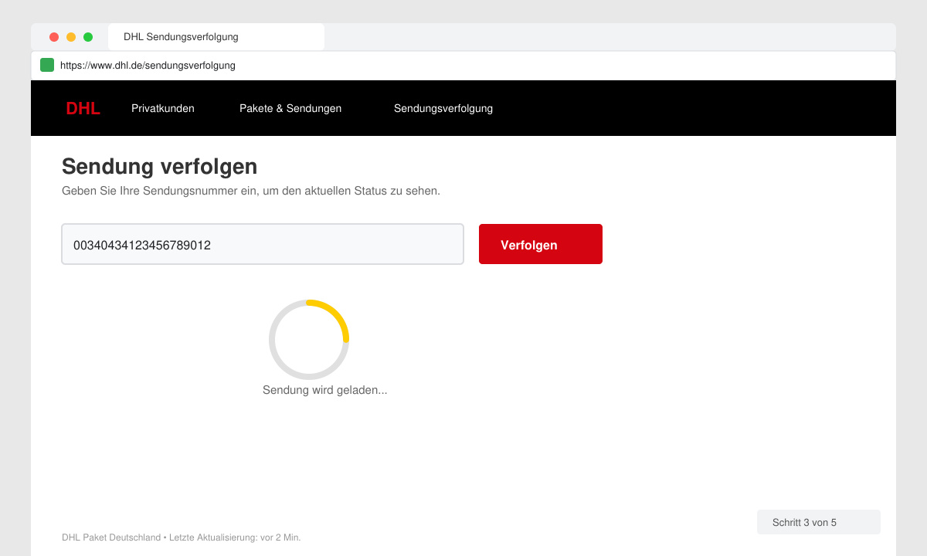Image resolution: width=927 pixels, height=556 pixels.
Task: Click the DHL logo
Action: click(83, 109)
